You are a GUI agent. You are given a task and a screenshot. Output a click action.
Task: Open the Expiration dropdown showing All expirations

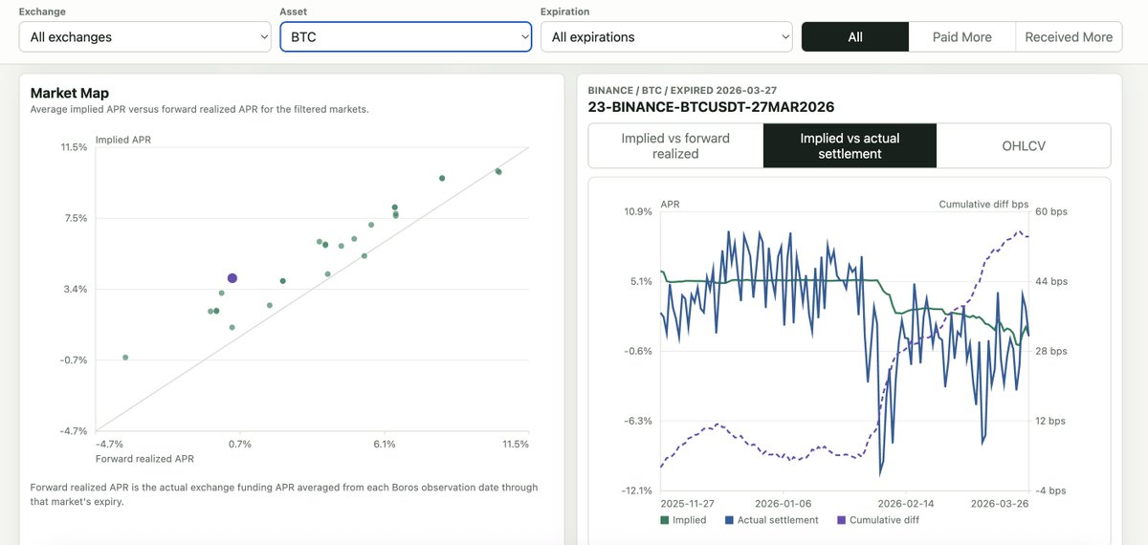tap(667, 37)
